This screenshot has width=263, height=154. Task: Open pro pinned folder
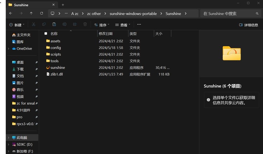tap(17, 117)
